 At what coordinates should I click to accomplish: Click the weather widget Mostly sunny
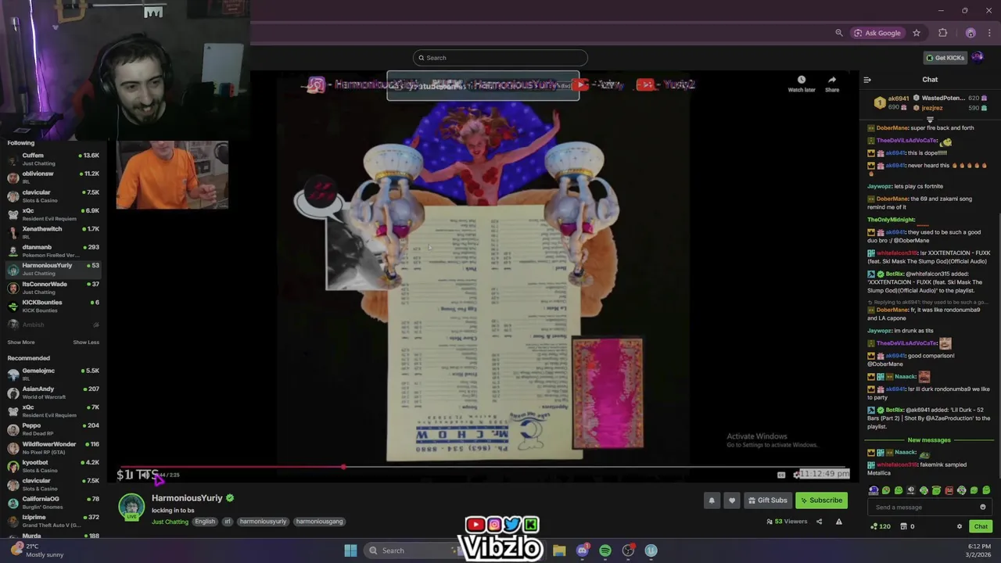(37, 550)
